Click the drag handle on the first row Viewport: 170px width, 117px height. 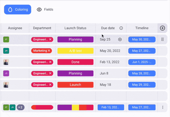tap(162, 39)
